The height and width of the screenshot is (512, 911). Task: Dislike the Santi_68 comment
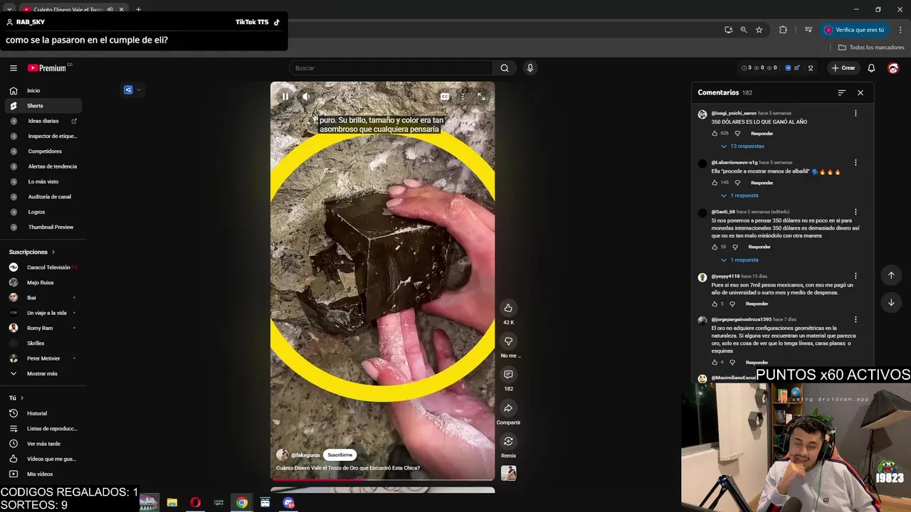click(735, 247)
